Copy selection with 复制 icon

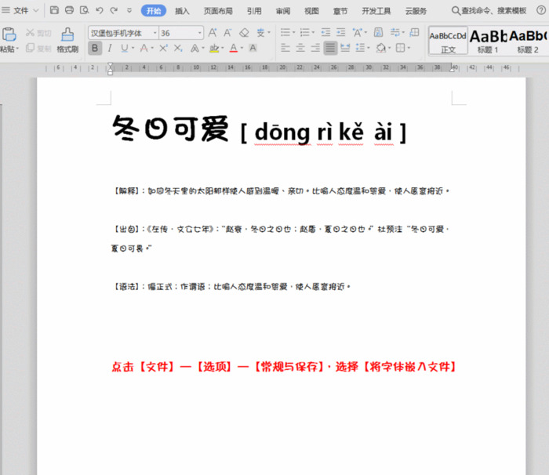click(38, 48)
